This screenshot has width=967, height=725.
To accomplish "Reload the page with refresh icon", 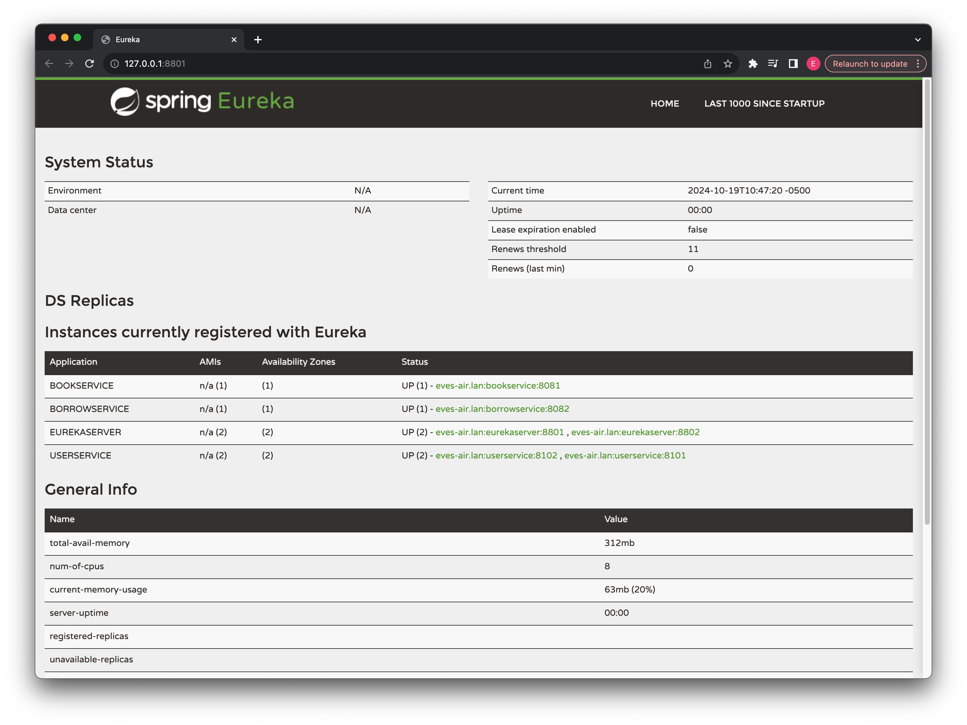I will tap(90, 64).
